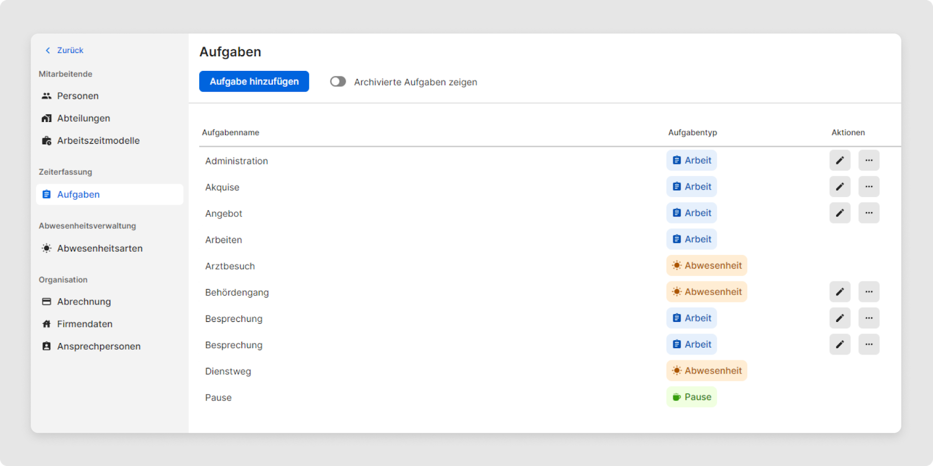Screen dimensions: 933x466
Task: Select the Behördengang task name
Action: (x=237, y=292)
